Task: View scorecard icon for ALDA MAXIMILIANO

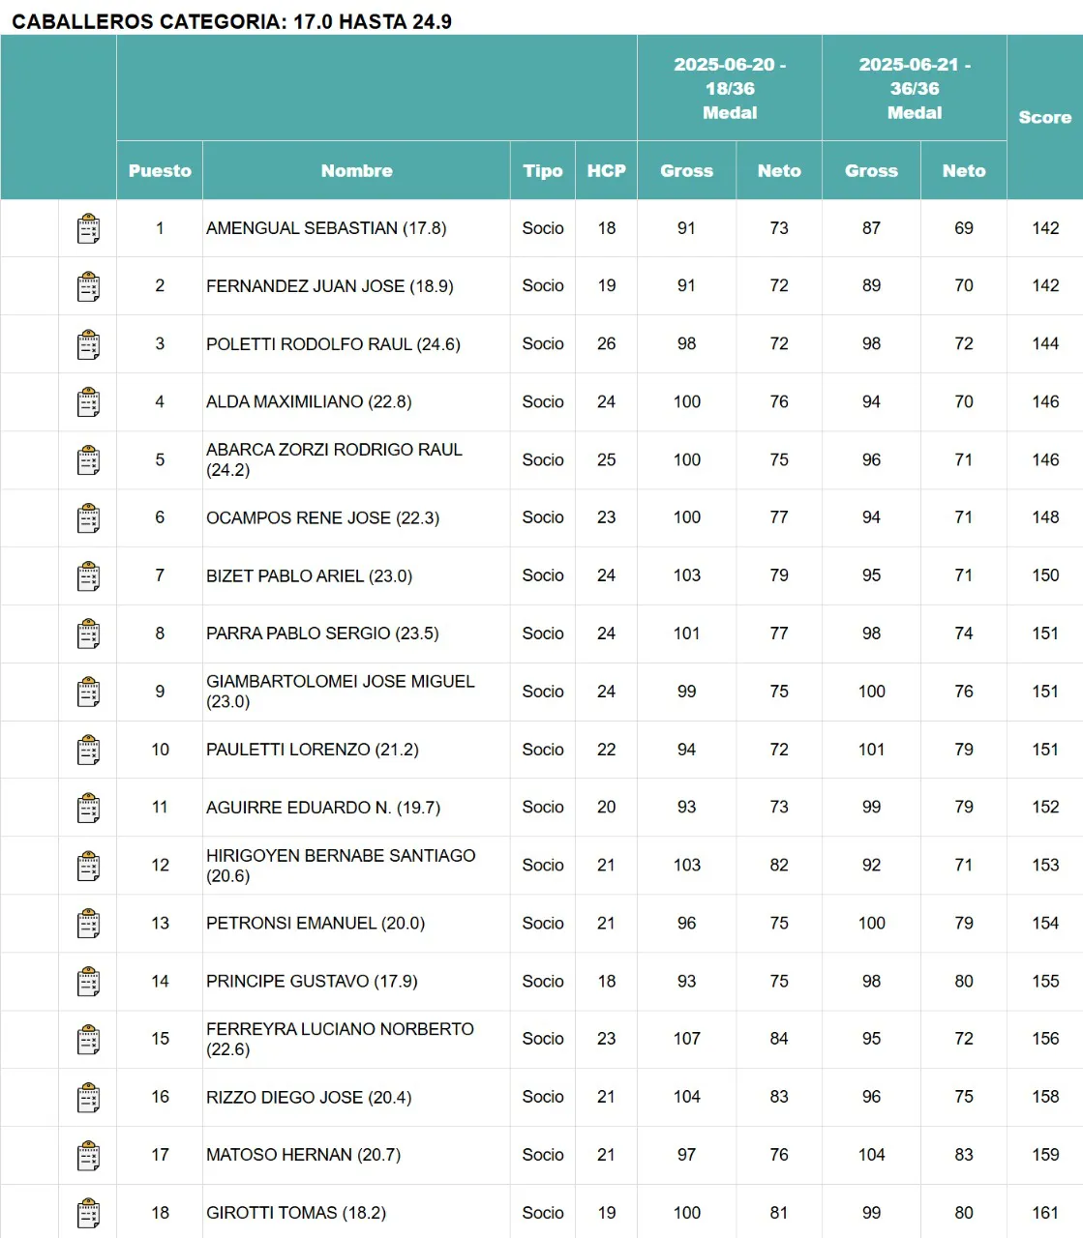Action: point(88,402)
